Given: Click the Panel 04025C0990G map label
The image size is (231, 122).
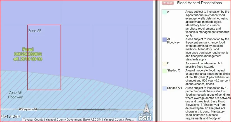Looking at the screenshot, I should (28, 54).
